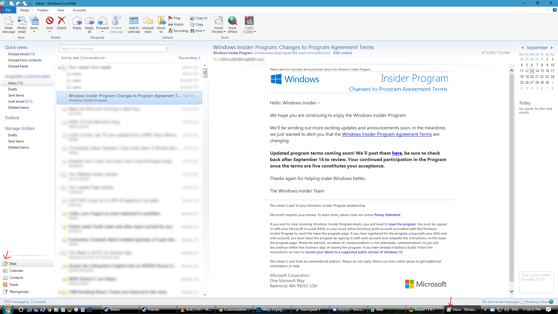Click the Add contact link
Screen dimensions: 558x314
[342, 53]
